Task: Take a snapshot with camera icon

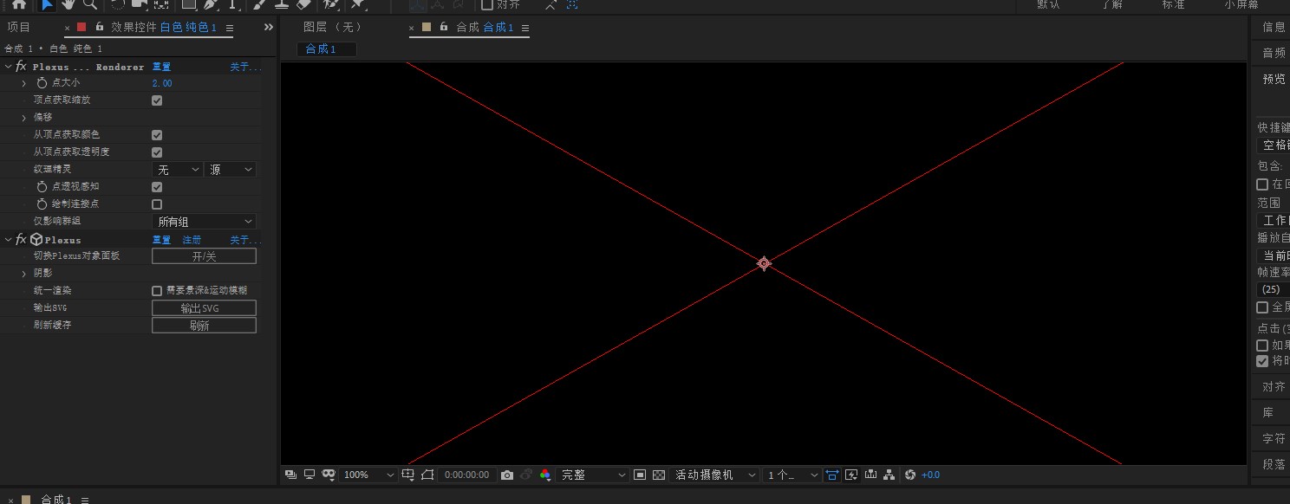Action: [507, 475]
